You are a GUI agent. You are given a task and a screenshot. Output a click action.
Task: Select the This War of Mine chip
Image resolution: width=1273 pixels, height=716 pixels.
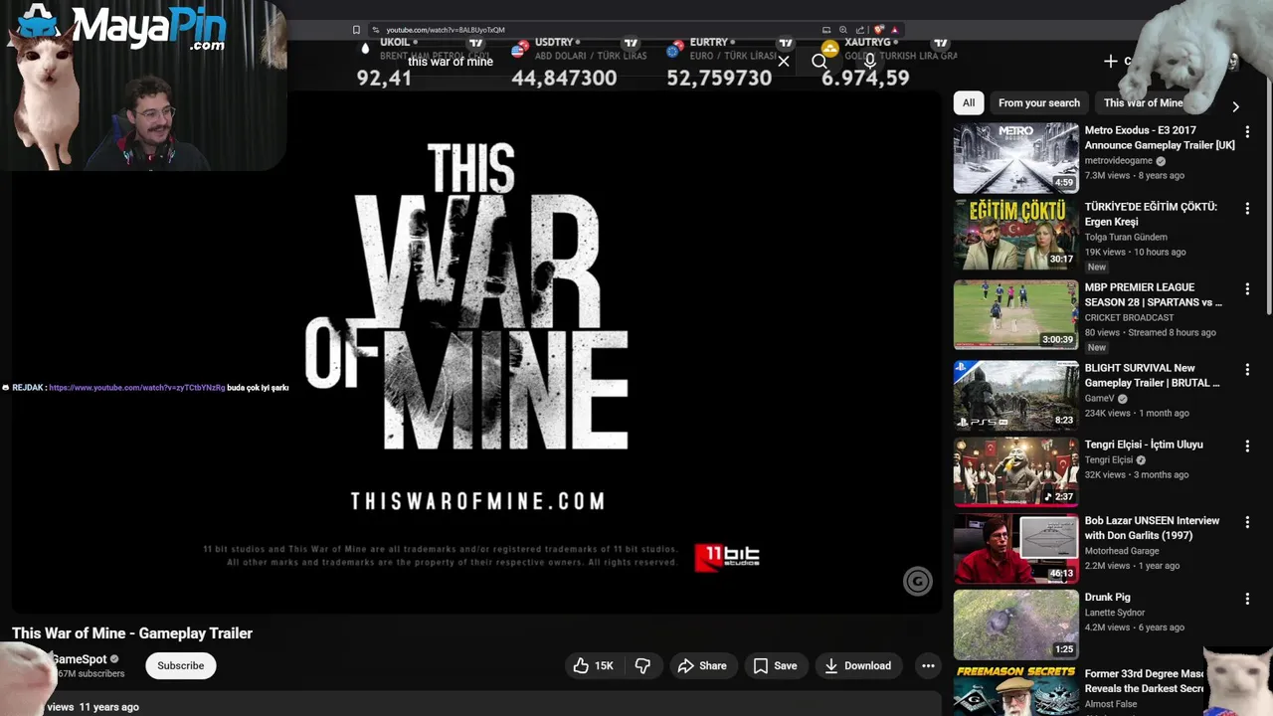tap(1144, 102)
